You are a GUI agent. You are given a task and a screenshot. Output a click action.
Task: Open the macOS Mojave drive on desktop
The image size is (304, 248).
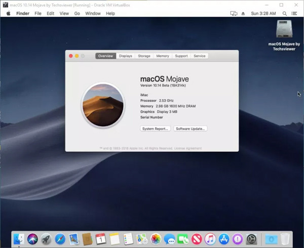(284, 29)
